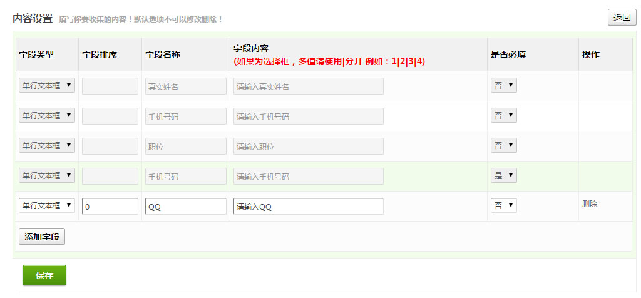
Task: Open required dropdown in the 职位 row
Action: 503,146
